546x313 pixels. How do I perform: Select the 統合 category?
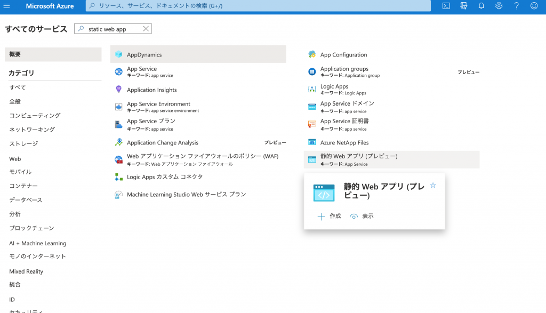[x=15, y=284]
